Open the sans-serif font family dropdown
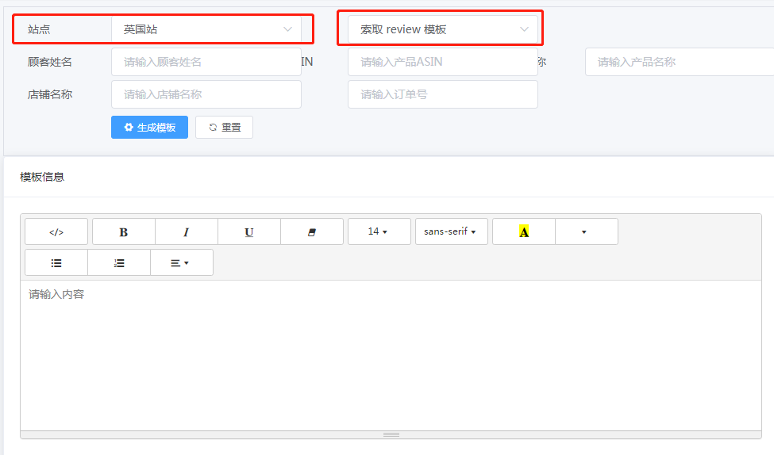The width and height of the screenshot is (774, 455). [x=451, y=231]
